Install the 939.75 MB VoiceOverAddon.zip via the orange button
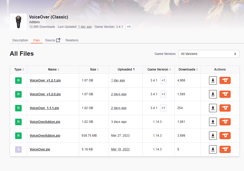This screenshot has height=171, width=244. 225,136
